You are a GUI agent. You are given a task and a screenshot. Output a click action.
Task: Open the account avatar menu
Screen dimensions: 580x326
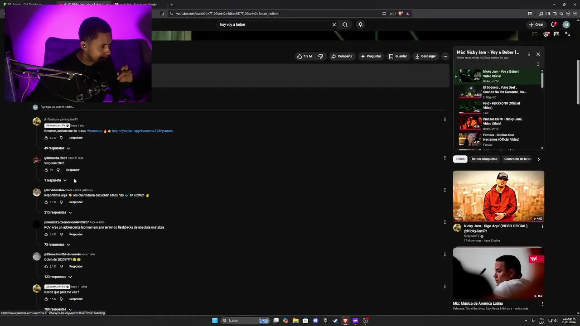566,24
